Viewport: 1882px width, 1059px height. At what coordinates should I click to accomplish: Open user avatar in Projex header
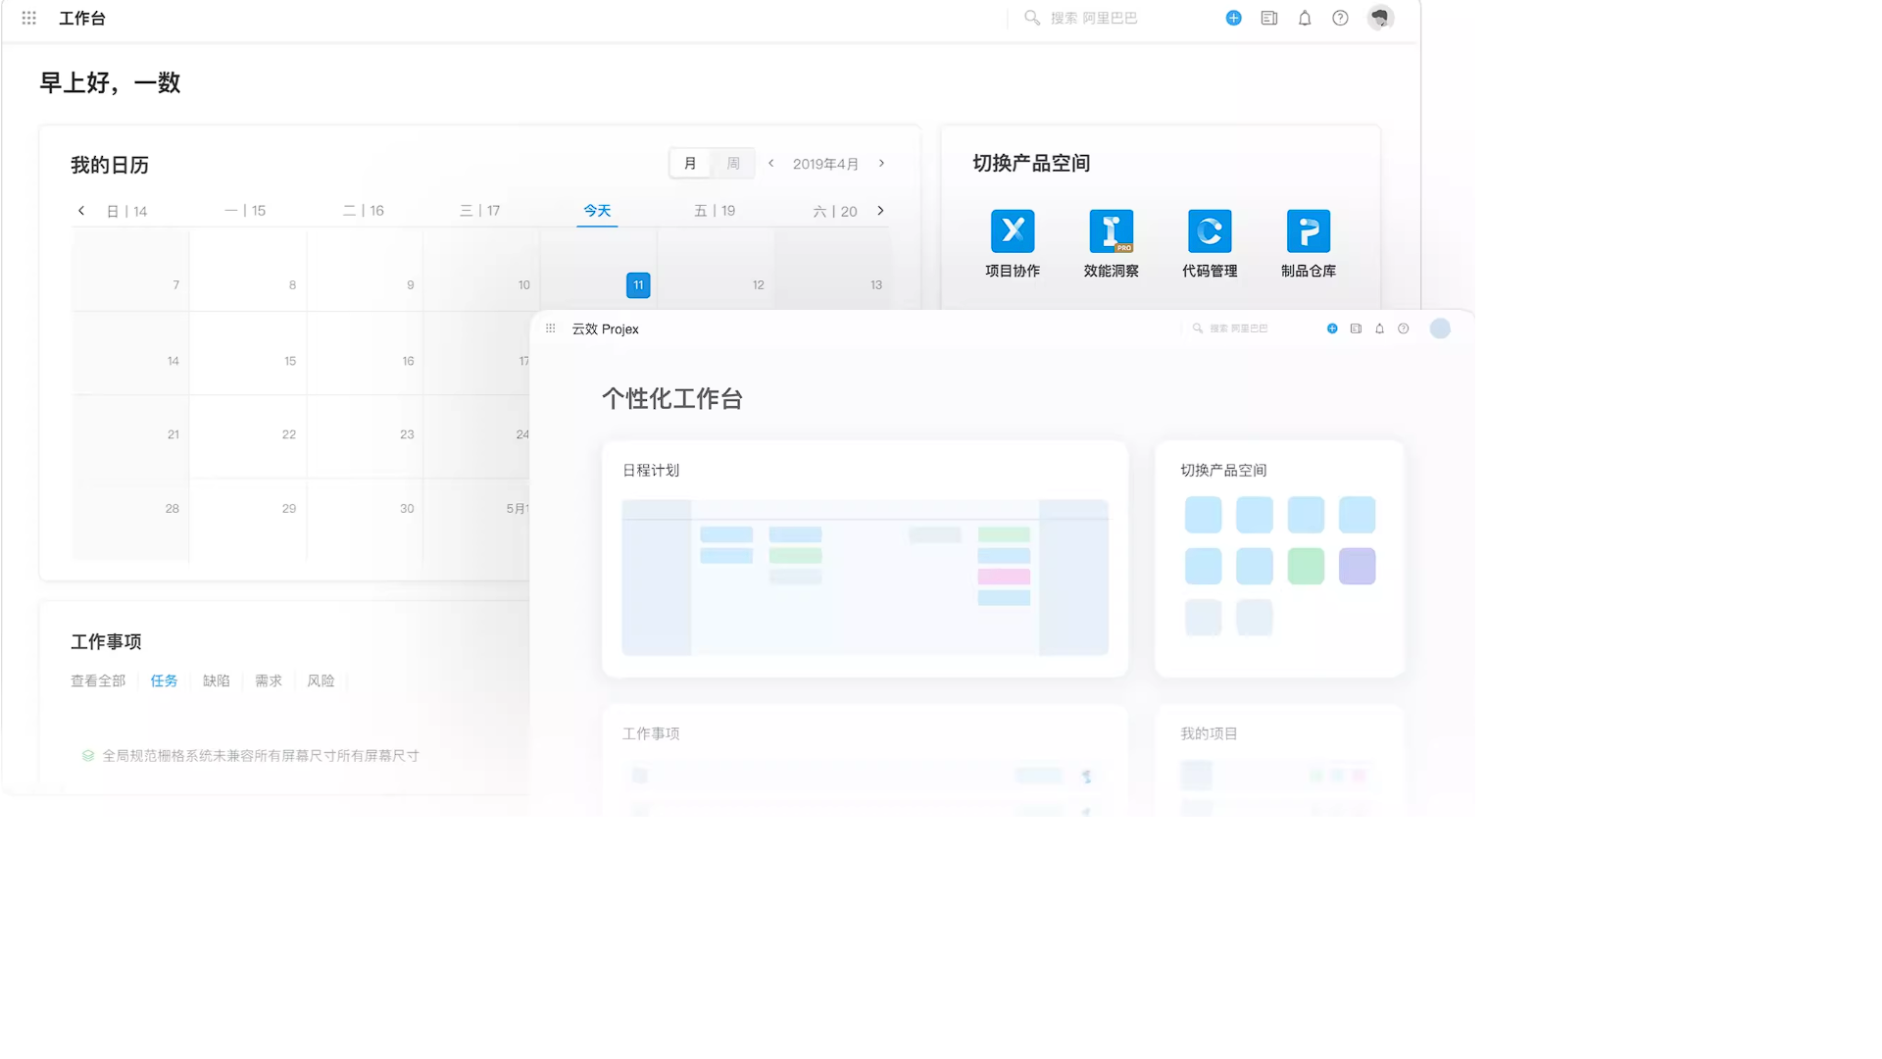point(1440,328)
